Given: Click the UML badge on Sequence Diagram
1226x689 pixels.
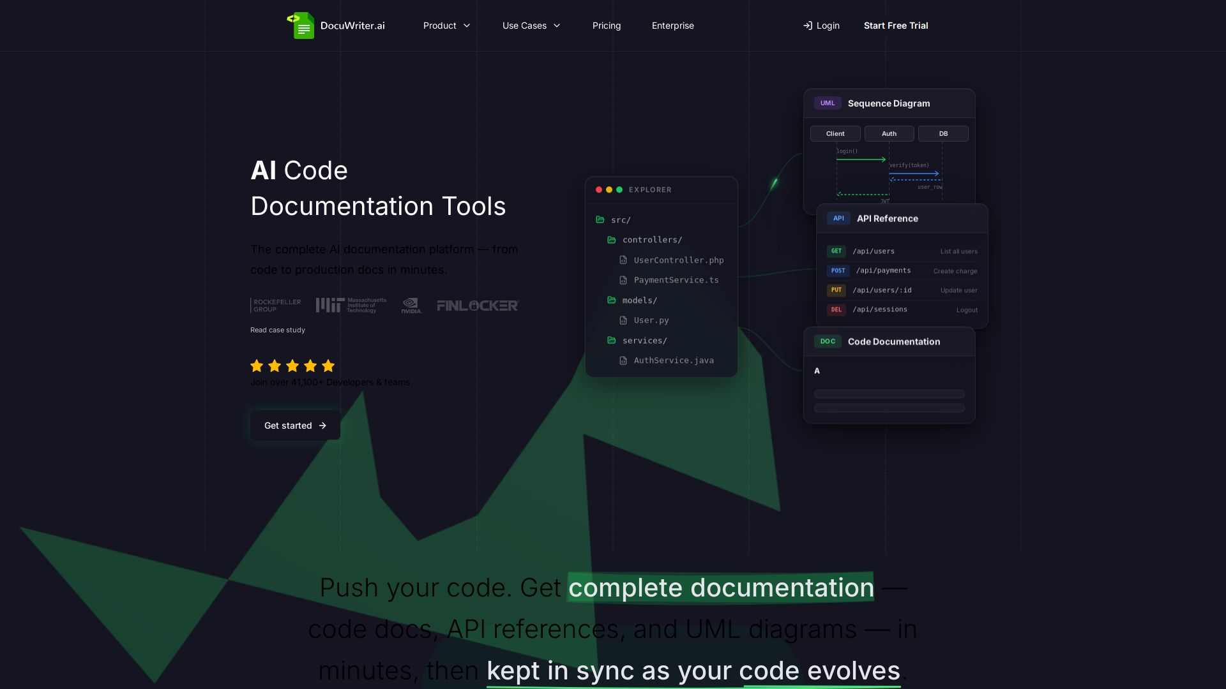Looking at the screenshot, I should pyautogui.click(x=828, y=103).
